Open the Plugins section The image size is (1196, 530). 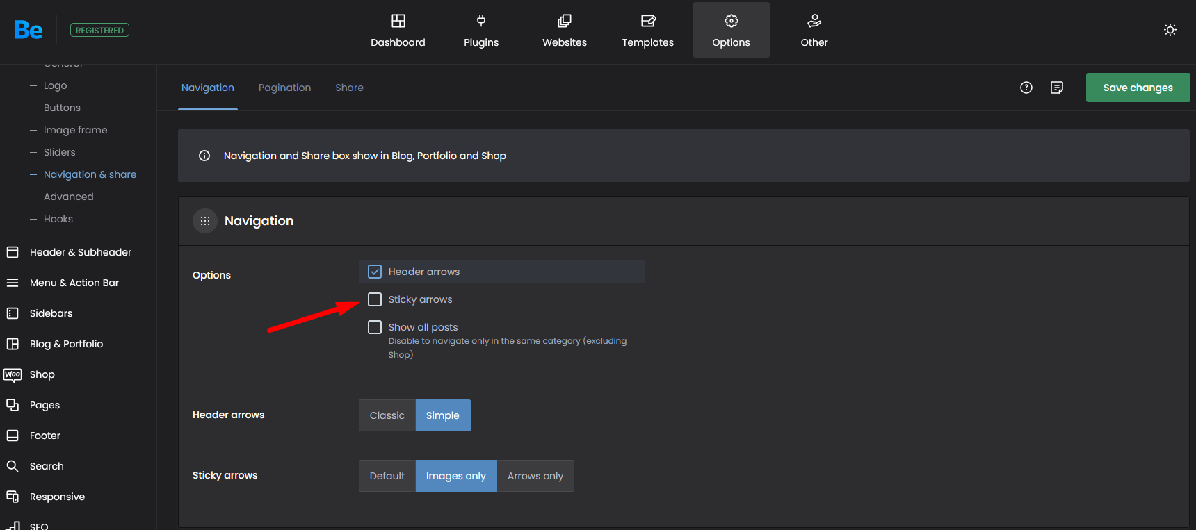pos(481,30)
